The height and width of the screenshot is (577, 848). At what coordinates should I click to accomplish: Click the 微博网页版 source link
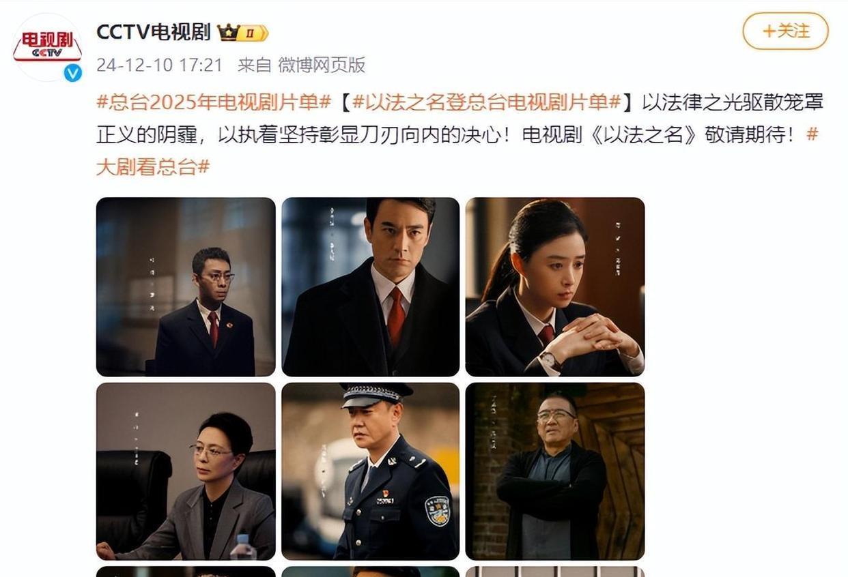click(321, 65)
